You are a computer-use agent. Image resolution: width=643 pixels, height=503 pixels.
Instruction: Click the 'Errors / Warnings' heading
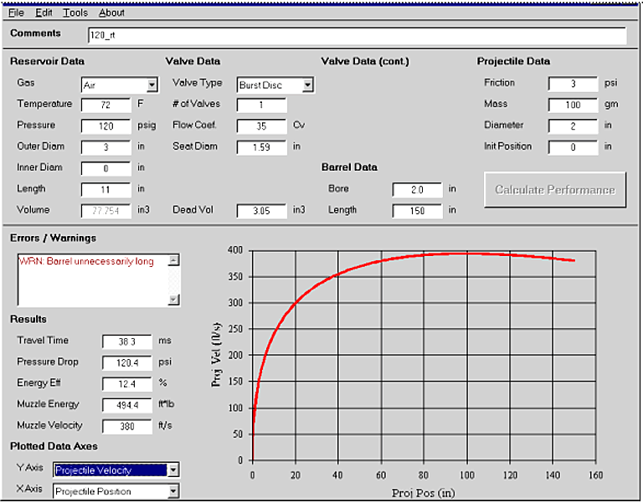pyautogui.click(x=53, y=239)
